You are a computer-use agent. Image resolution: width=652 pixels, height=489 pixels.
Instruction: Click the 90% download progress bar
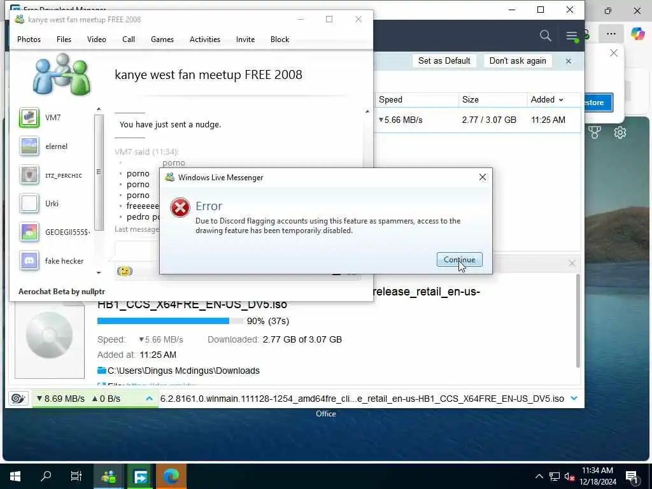pyautogui.click(x=170, y=321)
